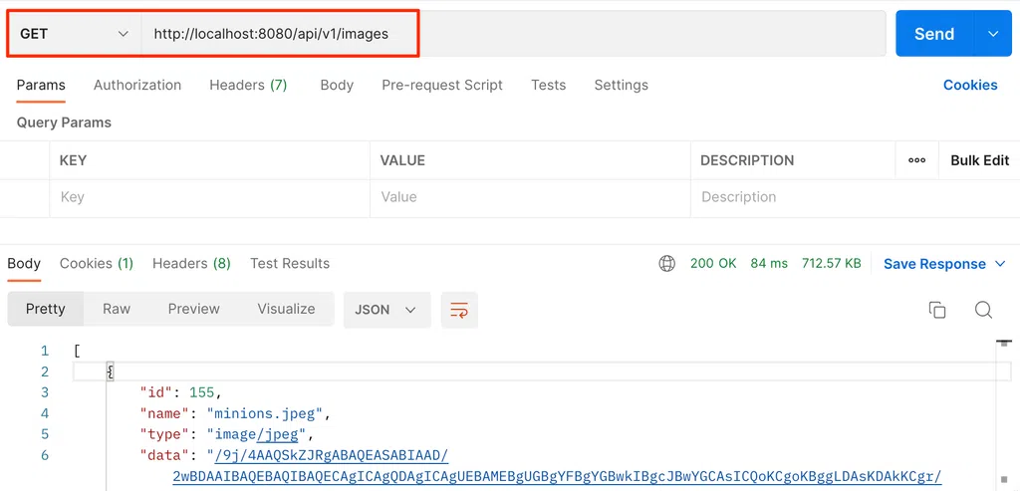The width and height of the screenshot is (1020, 491).
Task: Toggle the word wrap icon
Action: (459, 310)
